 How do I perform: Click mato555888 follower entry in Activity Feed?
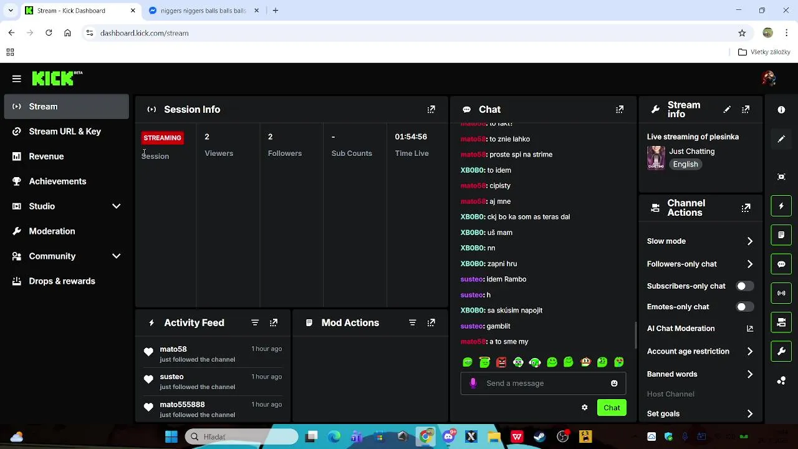(212, 409)
